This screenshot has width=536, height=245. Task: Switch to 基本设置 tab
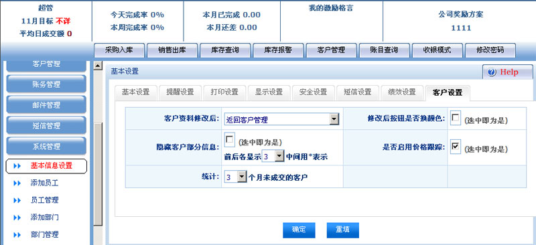click(136, 92)
